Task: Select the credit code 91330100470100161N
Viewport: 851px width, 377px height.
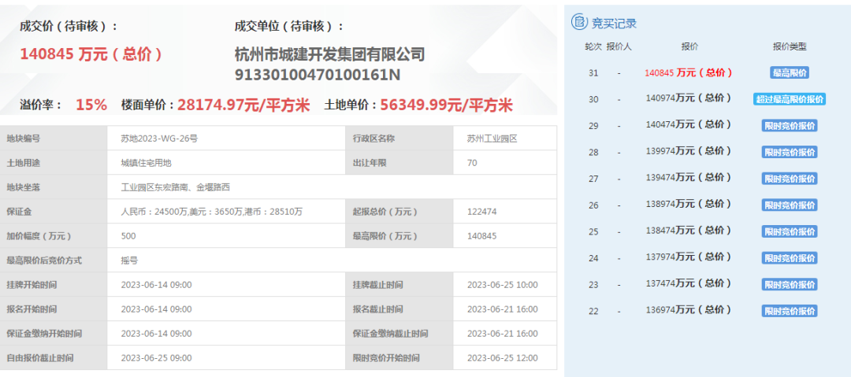Action: [318, 74]
